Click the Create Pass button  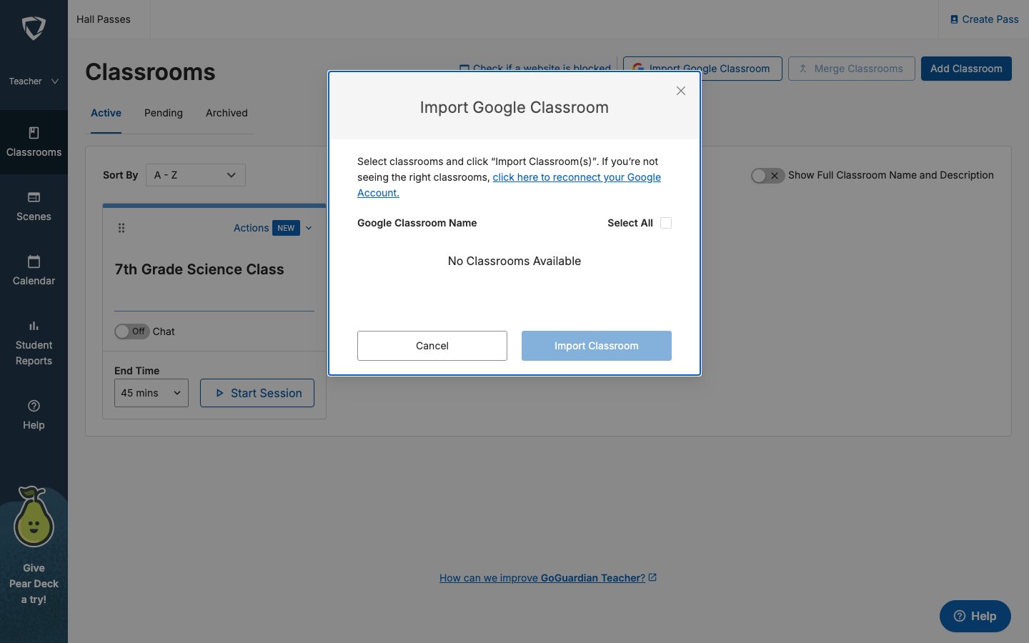point(984,19)
